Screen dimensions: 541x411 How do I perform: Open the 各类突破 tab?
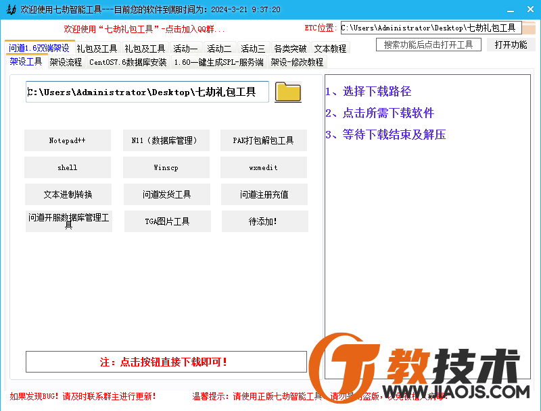point(290,48)
